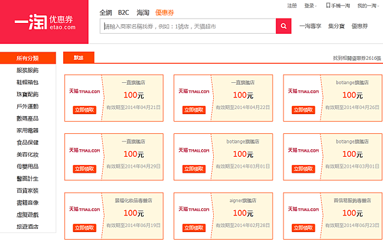This screenshot has height=241, width=383.
Task: Click Tmall logo on 04月22日 一直旗艦店 coupon
Action: (x=193, y=91)
